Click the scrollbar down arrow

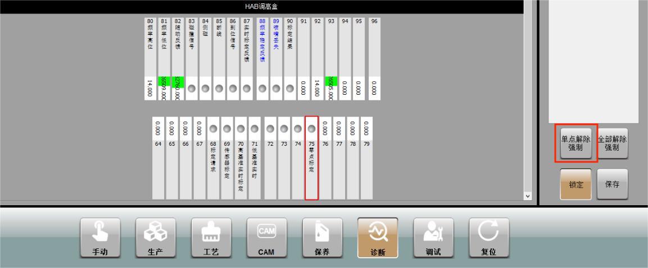(x=527, y=196)
